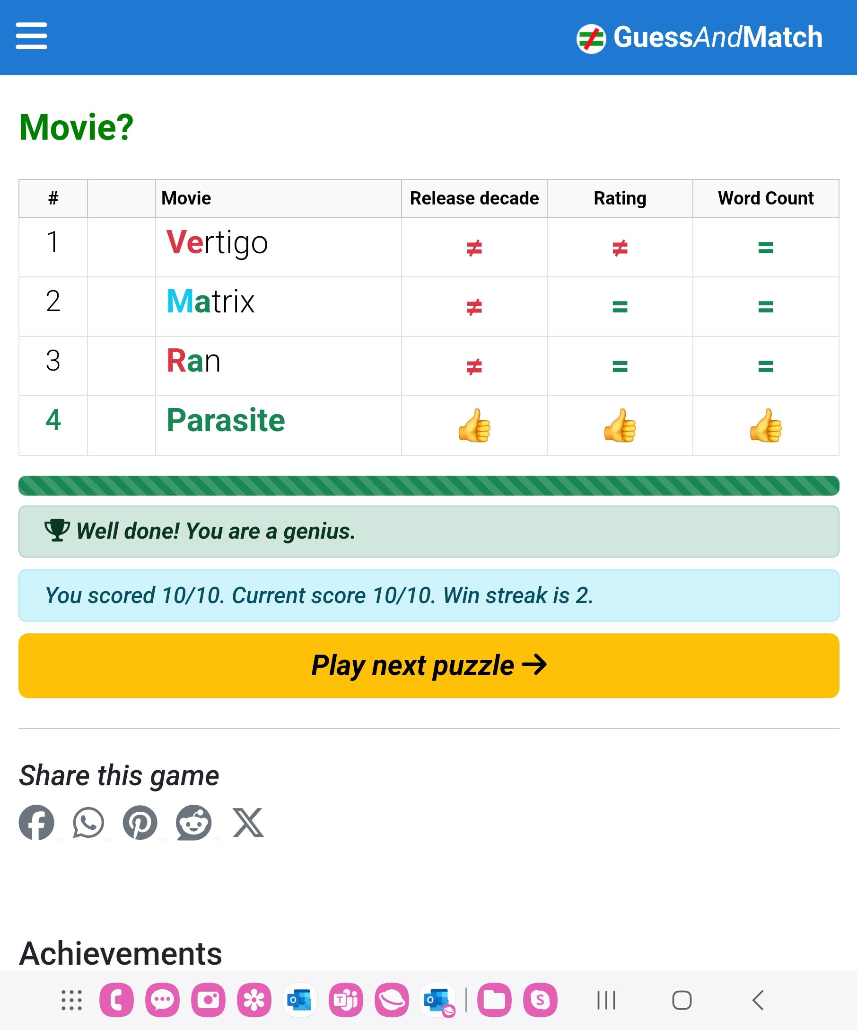Select the Parasite guess row
857x1030 pixels.
point(429,425)
